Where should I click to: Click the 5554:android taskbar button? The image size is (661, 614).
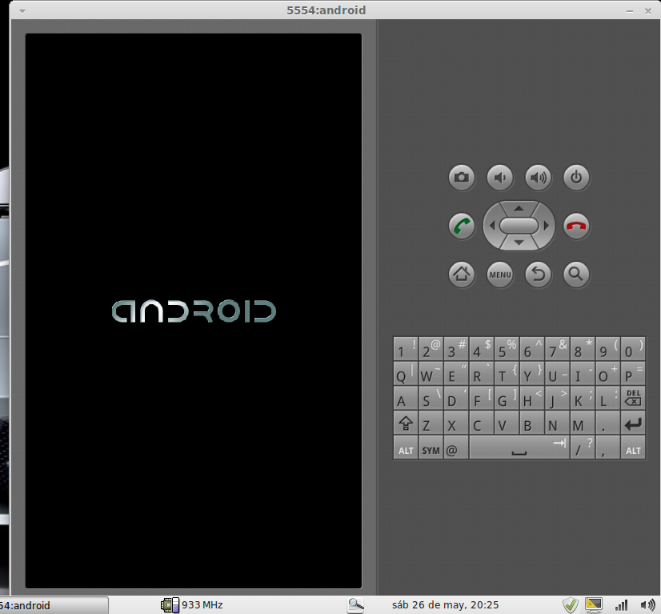point(54,605)
